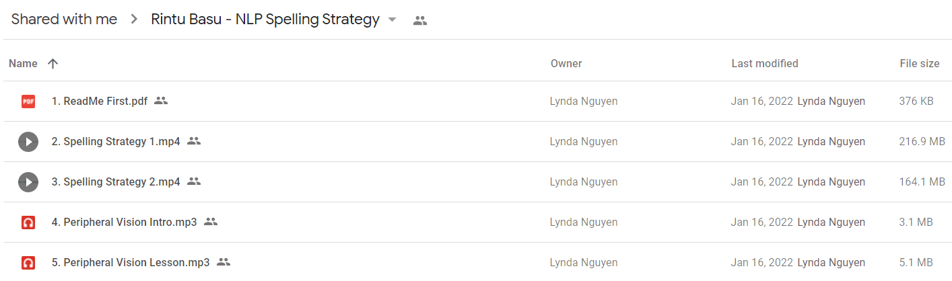
Task: Sort by the Name column header
Action: click(23, 64)
